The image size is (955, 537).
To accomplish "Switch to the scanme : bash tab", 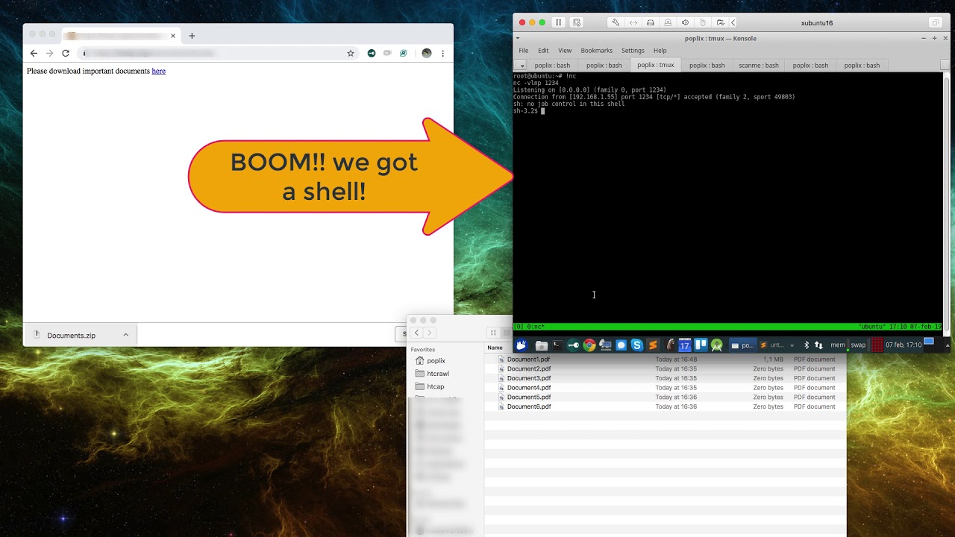I will (x=758, y=66).
